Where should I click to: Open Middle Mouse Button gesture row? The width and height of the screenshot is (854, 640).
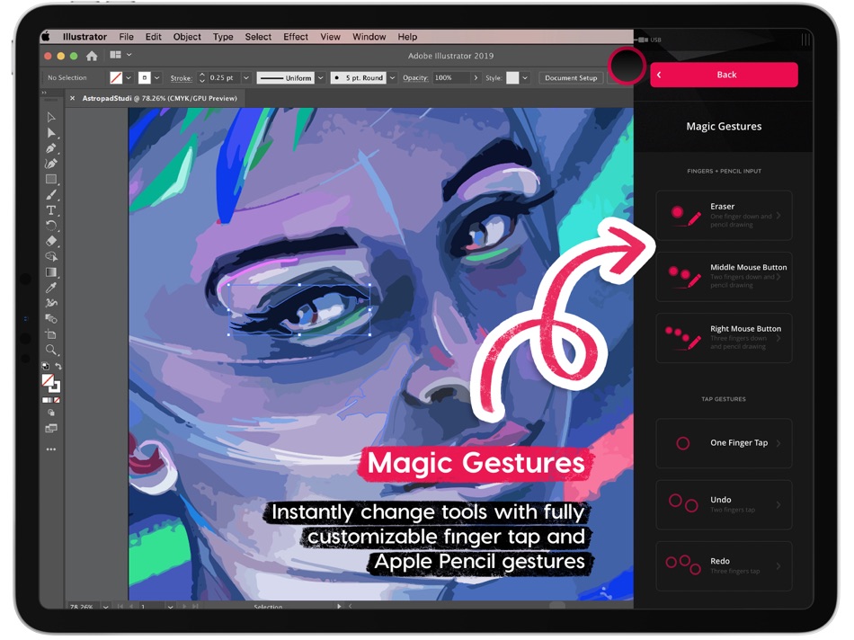pyautogui.click(x=724, y=276)
